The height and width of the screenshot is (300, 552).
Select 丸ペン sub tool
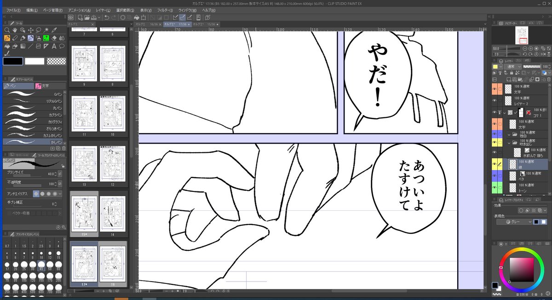33,107
